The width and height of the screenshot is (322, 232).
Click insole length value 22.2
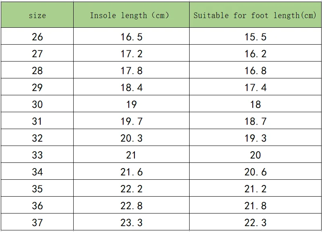click(x=131, y=189)
